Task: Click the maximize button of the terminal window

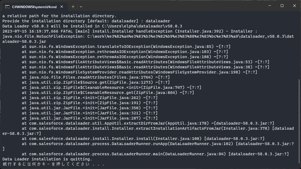Action: (282, 6)
